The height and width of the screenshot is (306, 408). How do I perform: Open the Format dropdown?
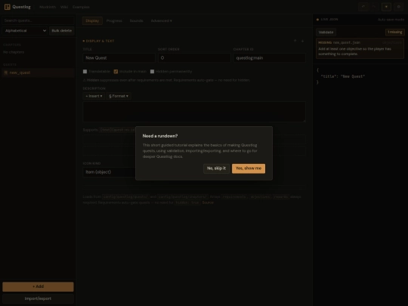pyautogui.click(x=119, y=96)
